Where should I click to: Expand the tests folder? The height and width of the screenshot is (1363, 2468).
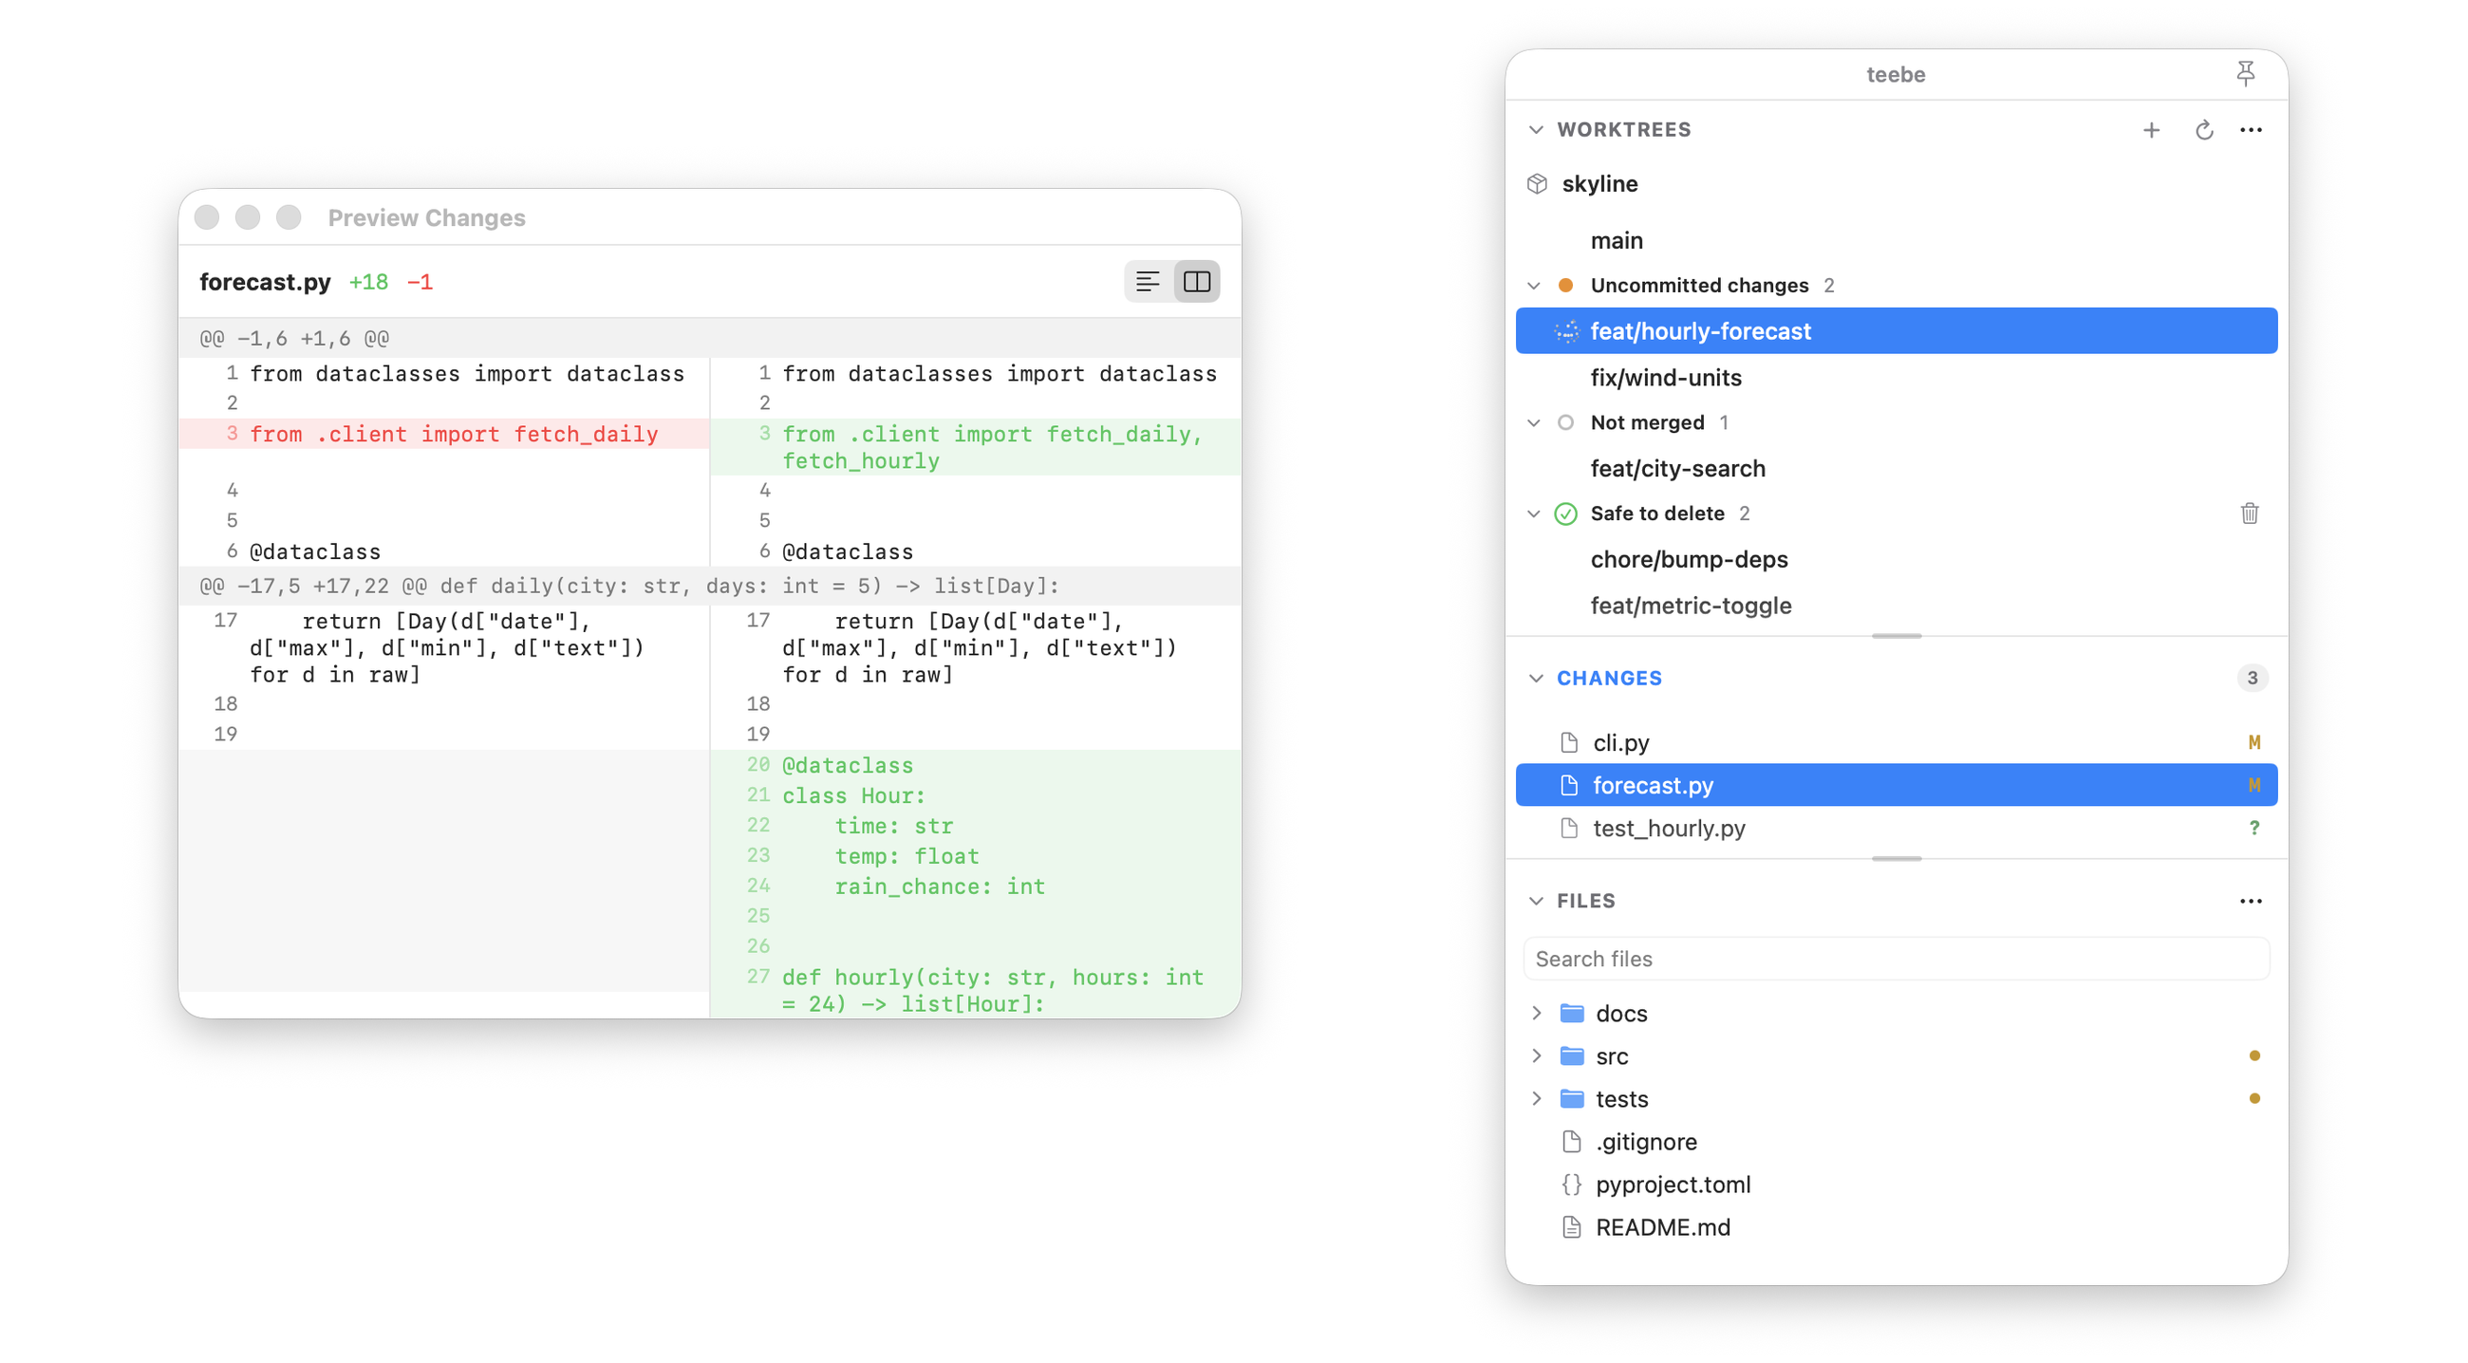tap(1536, 1098)
